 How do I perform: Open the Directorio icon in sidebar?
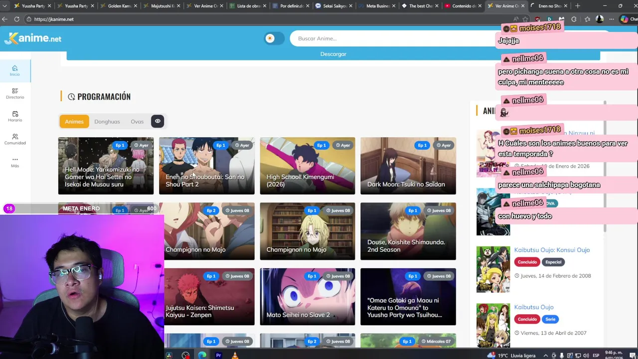(x=15, y=94)
